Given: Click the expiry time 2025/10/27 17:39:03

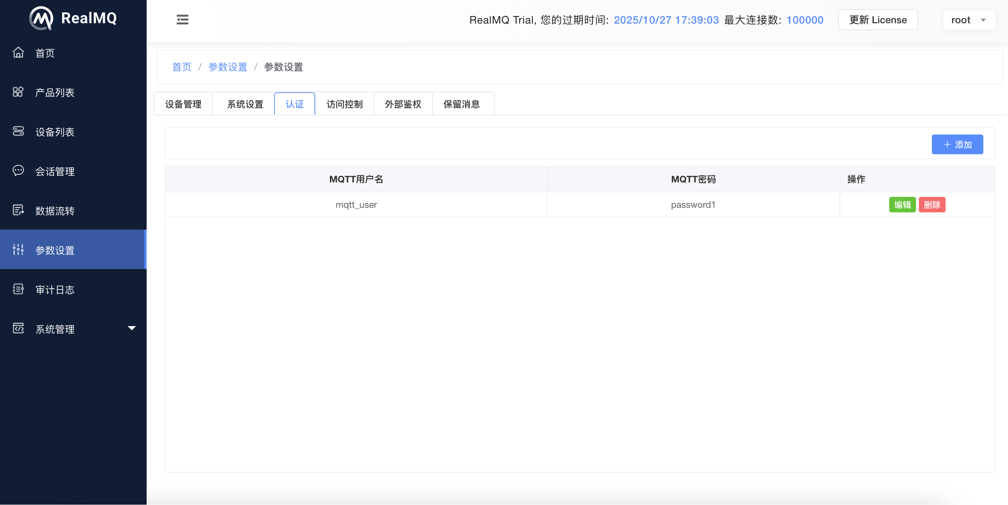Looking at the screenshot, I should (x=666, y=20).
